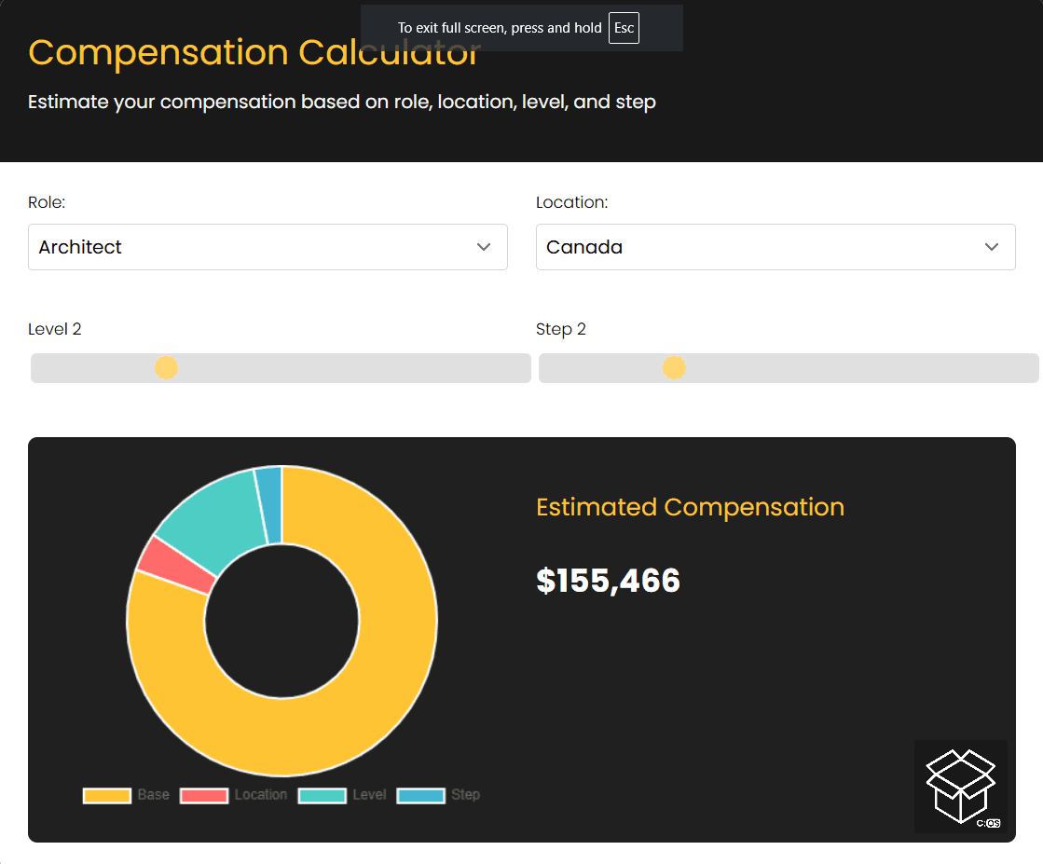Viewport: 1043px width, 864px height.
Task: Expand the Role dropdown to change roles
Action: pos(268,247)
